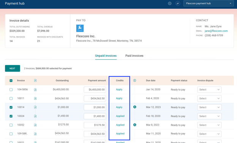237x143 pixels.
Task: Edit payment amount field $1275.50 for invoice 10052
Action: coord(95,125)
